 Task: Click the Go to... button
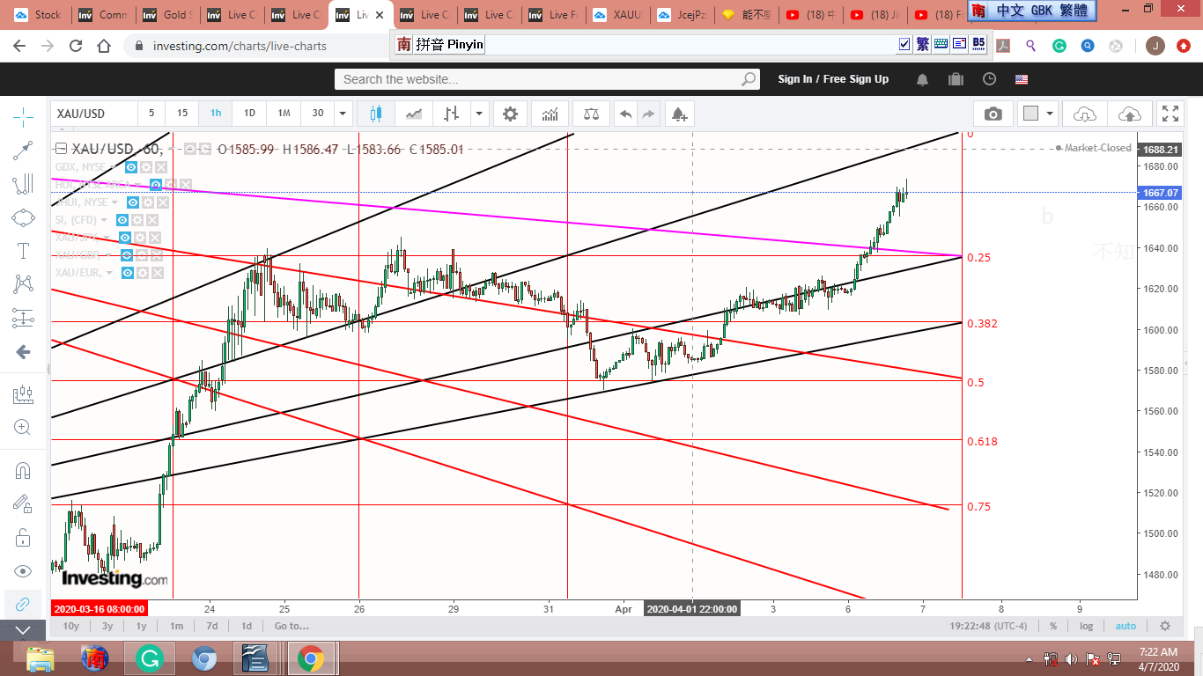(292, 626)
